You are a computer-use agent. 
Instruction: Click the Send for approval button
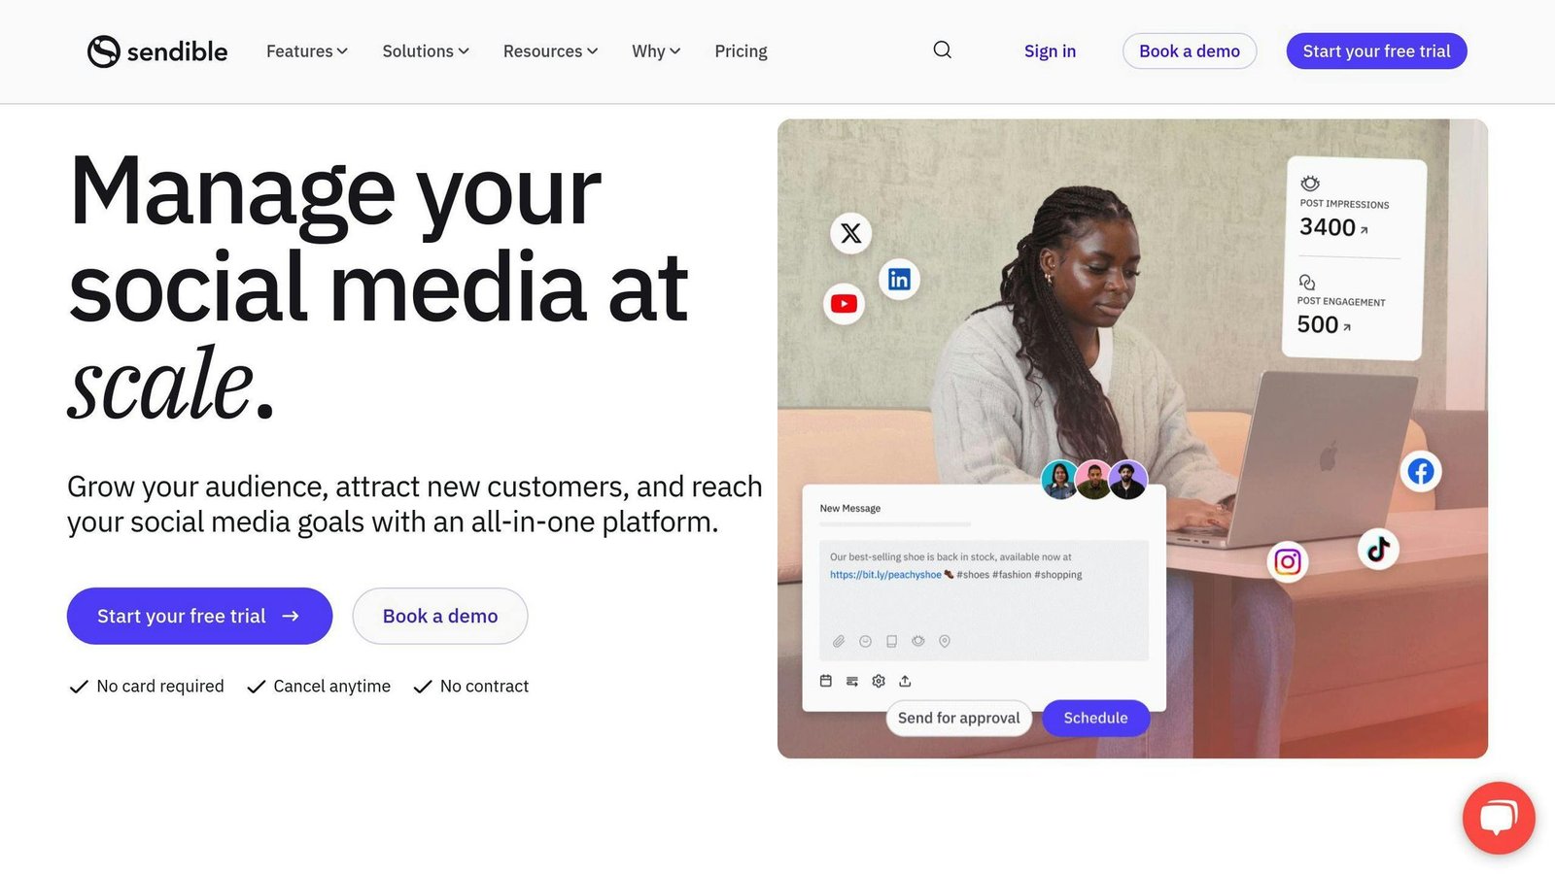pyautogui.click(x=959, y=718)
